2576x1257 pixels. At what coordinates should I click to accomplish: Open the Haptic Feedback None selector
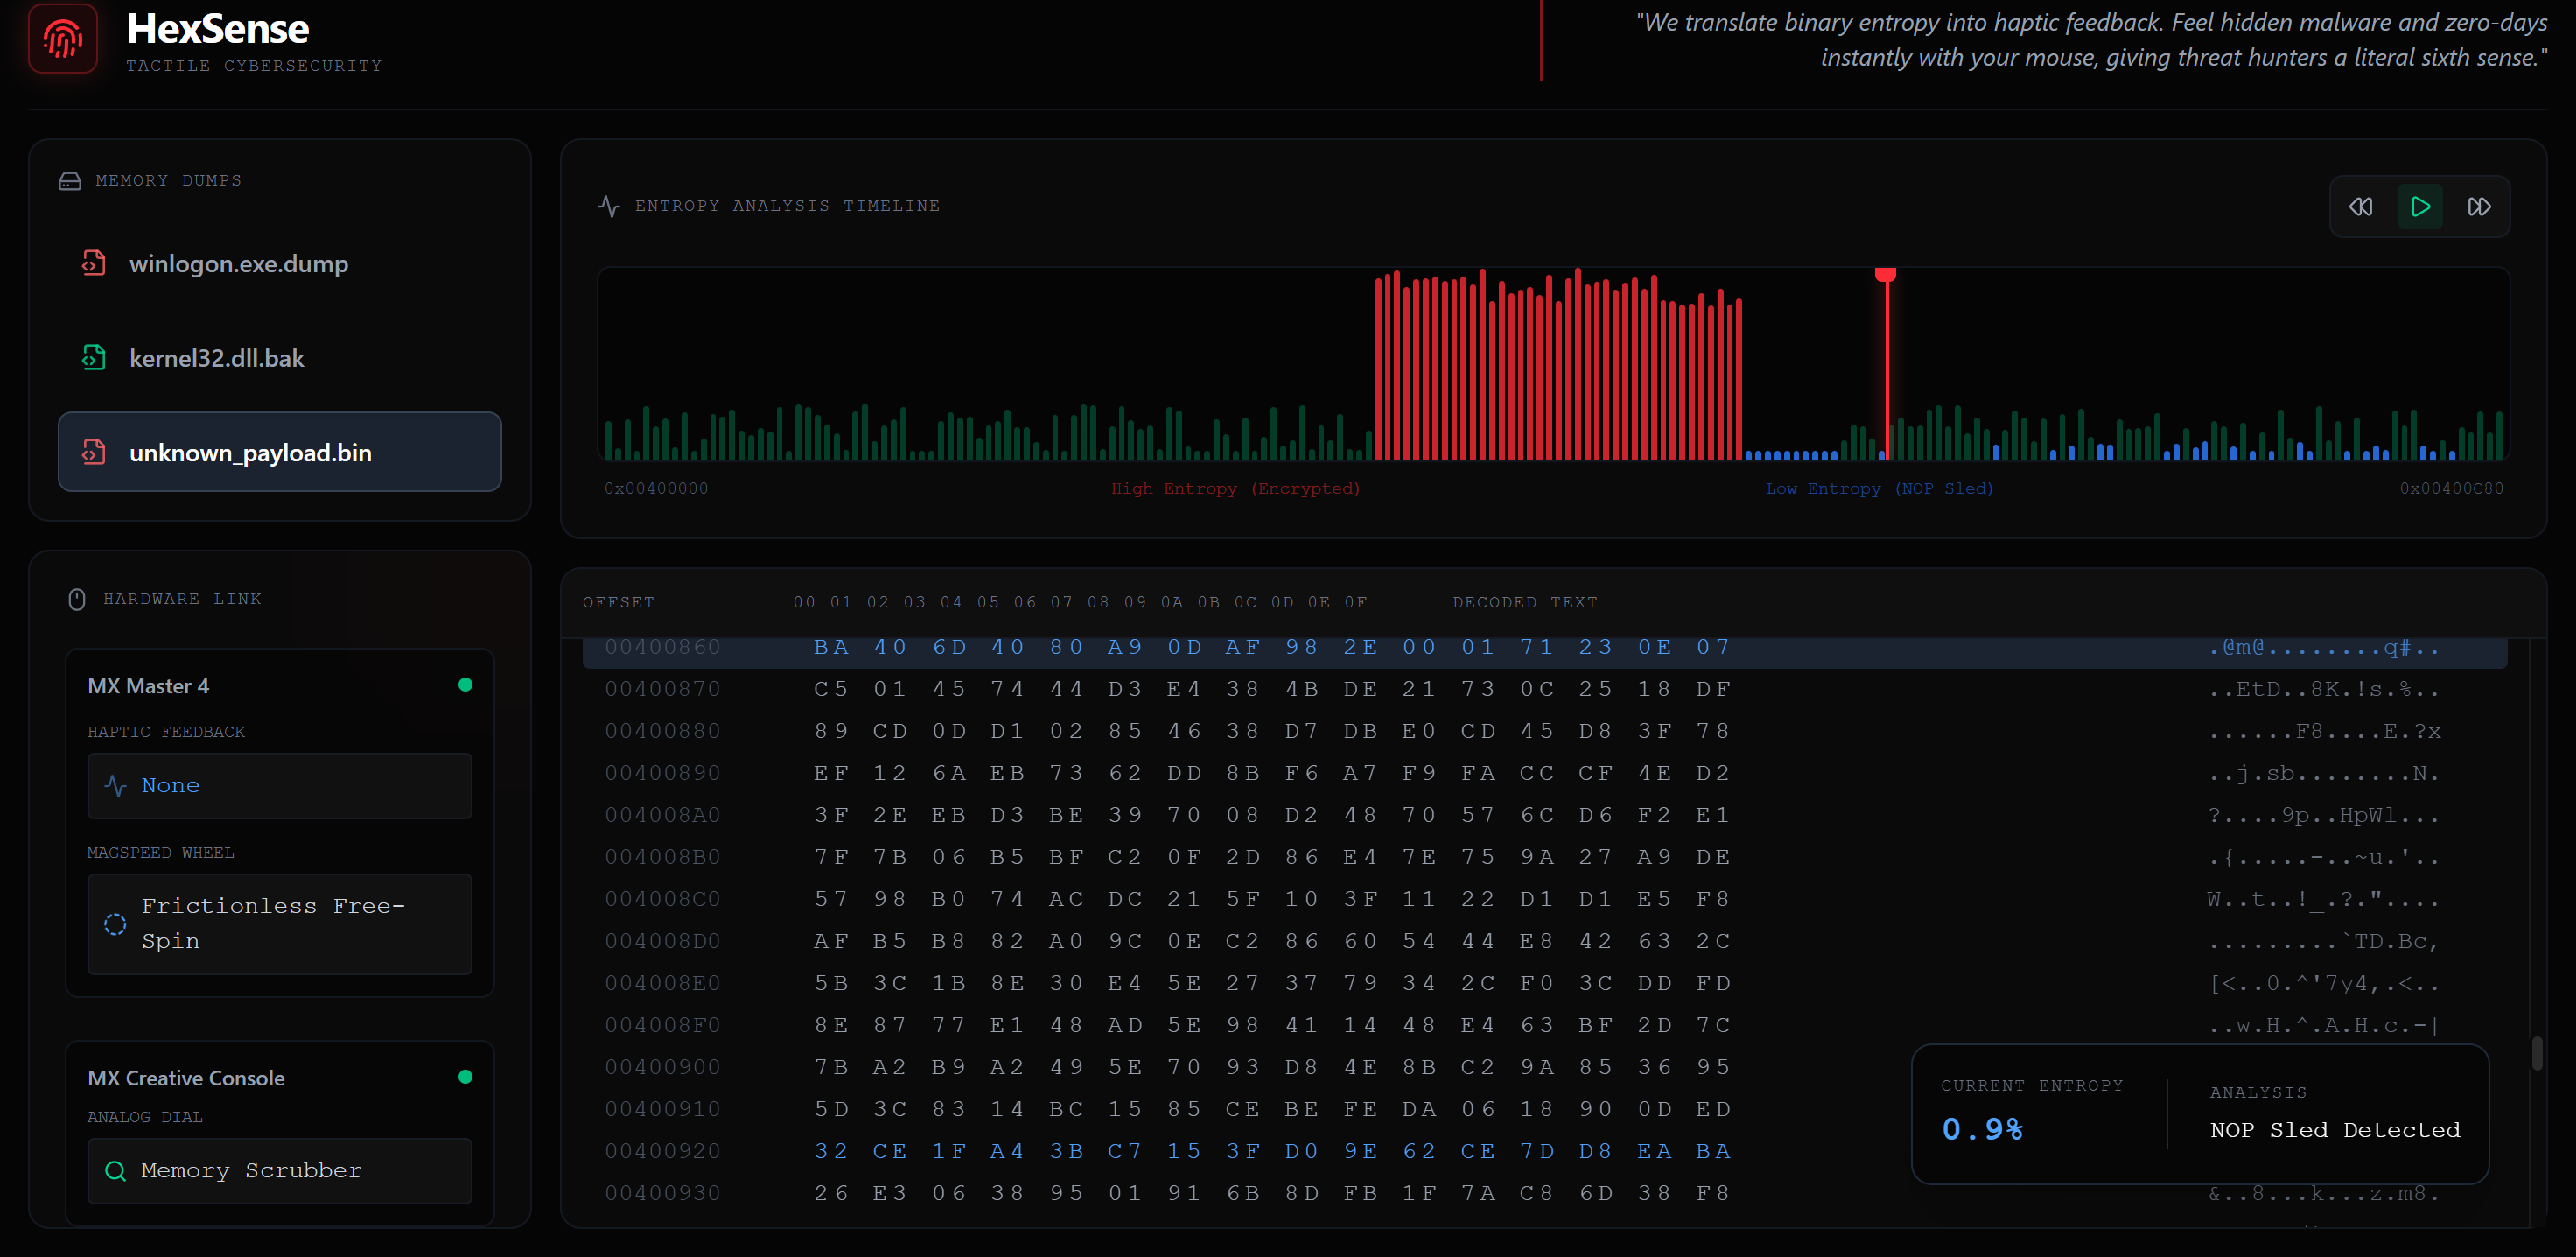(279, 786)
